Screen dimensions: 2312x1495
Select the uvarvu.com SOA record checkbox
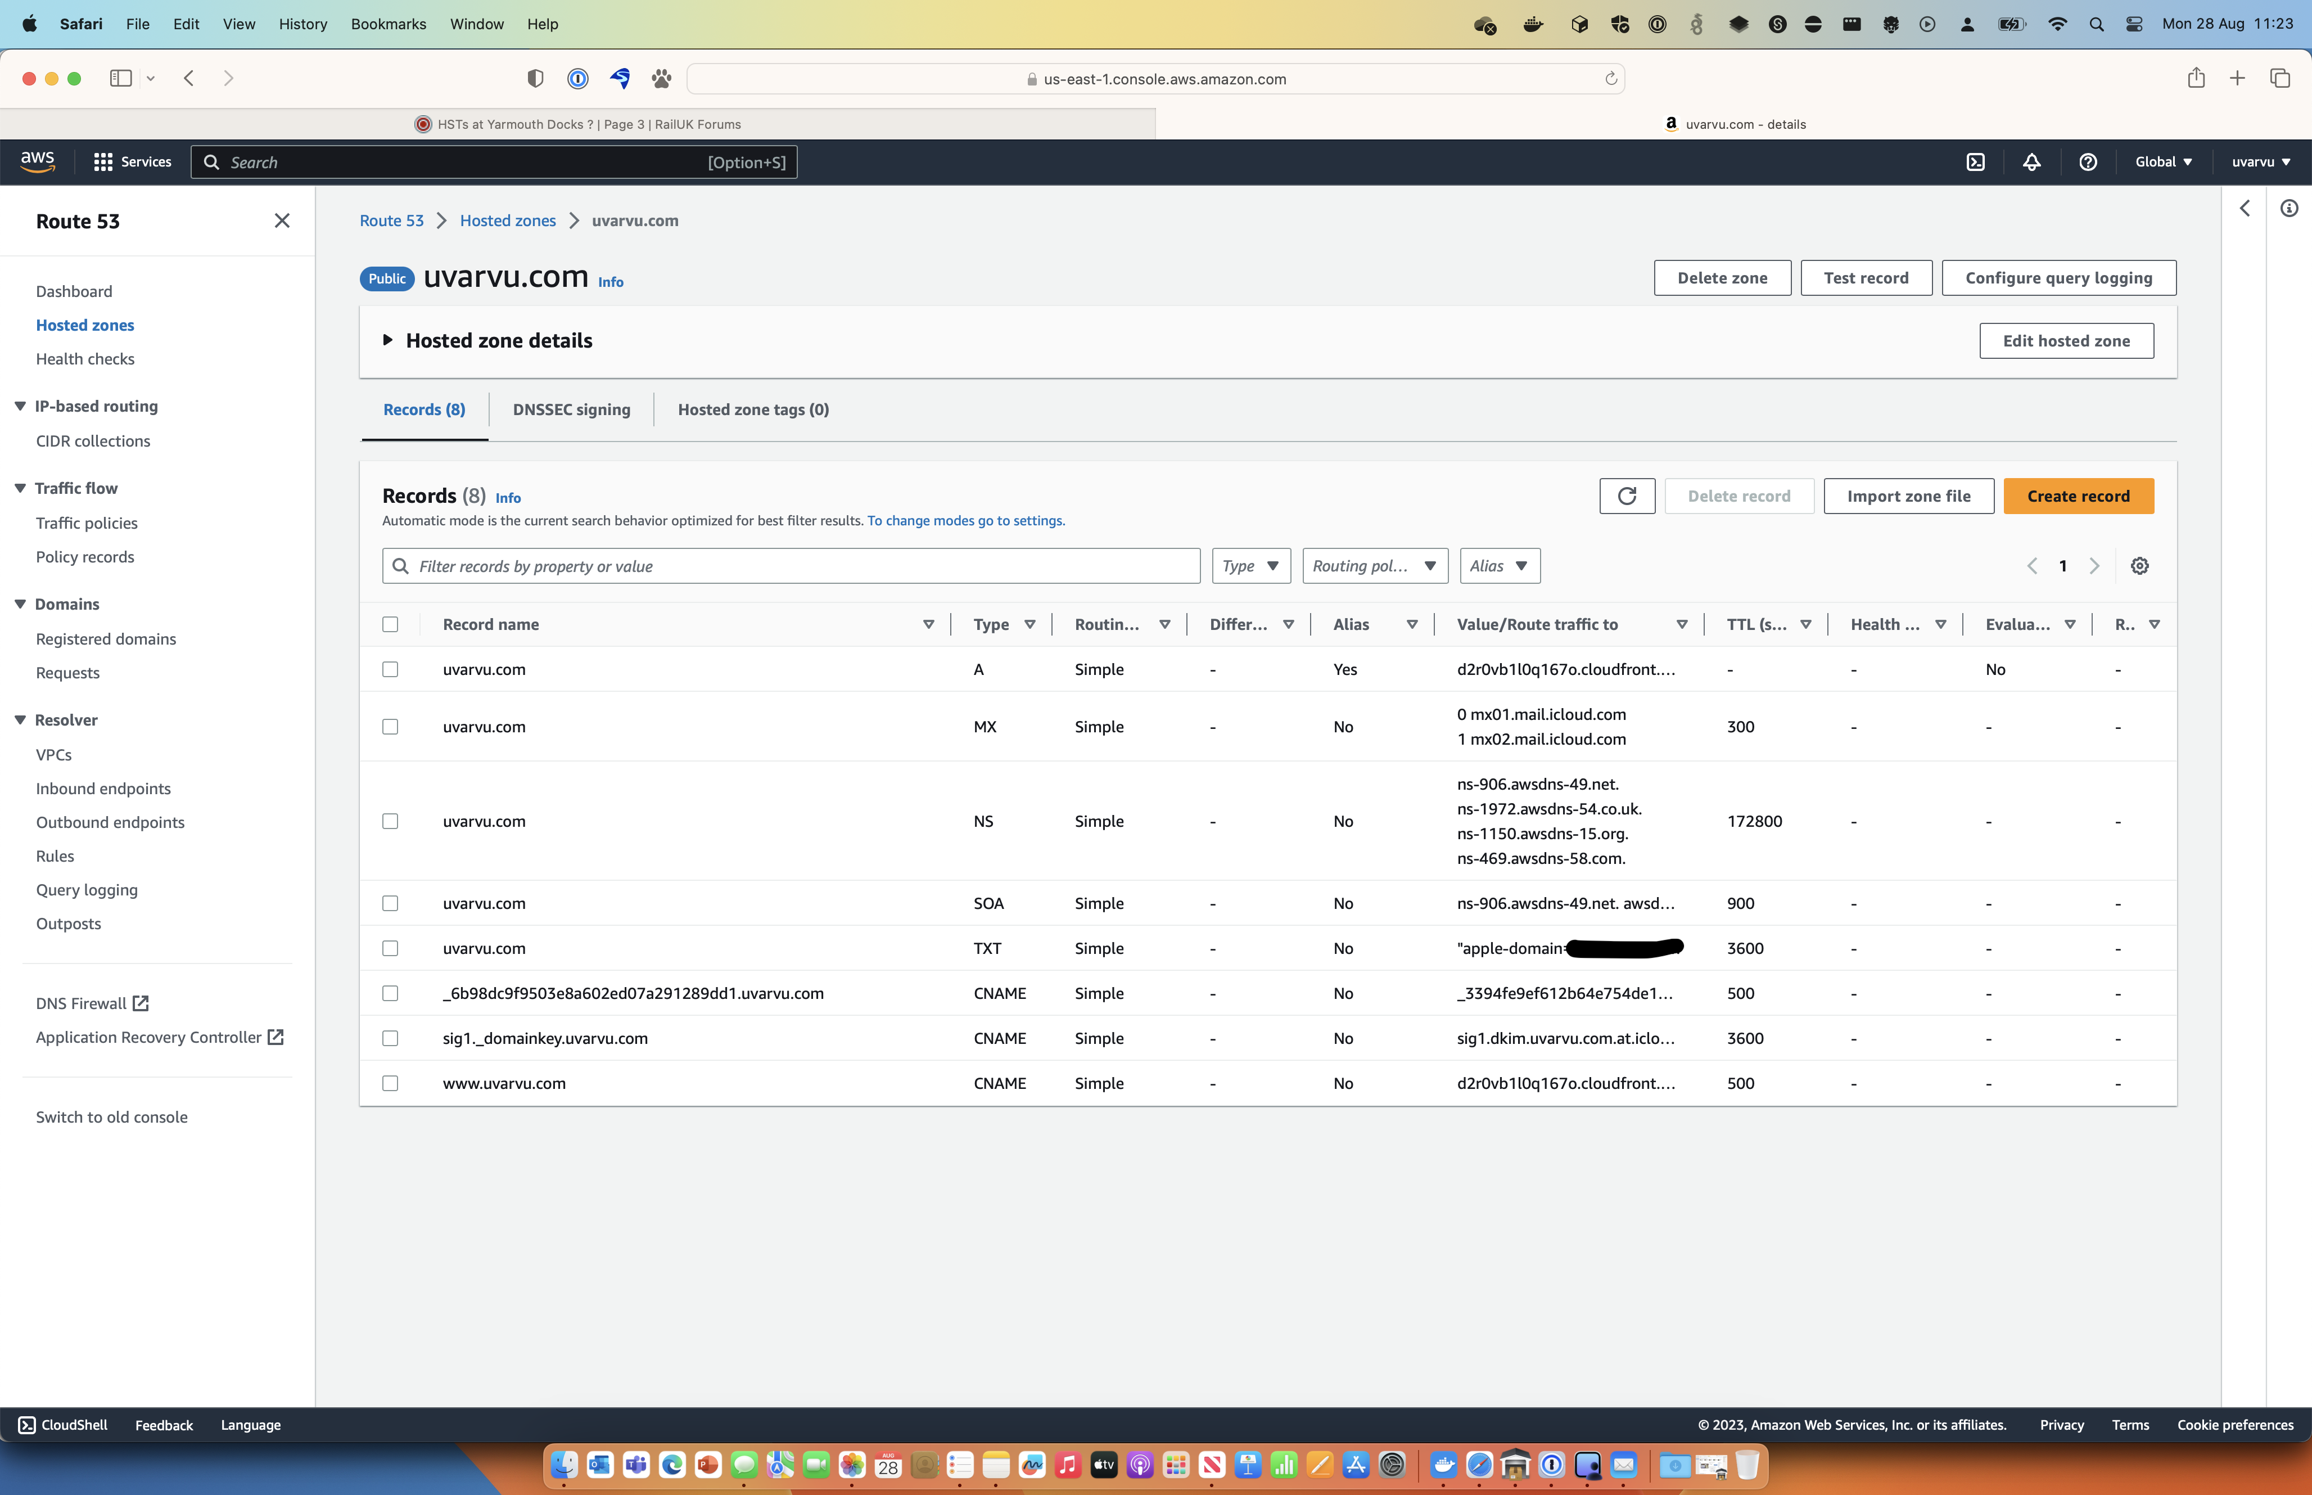coord(390,903)
